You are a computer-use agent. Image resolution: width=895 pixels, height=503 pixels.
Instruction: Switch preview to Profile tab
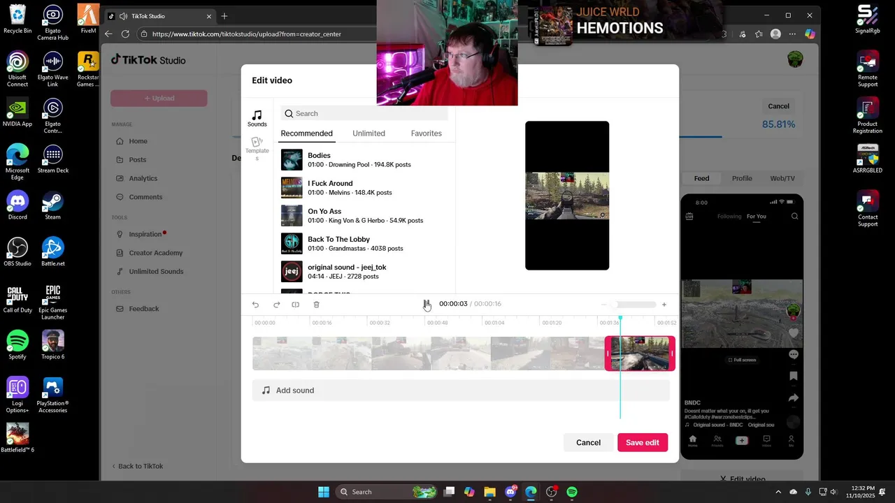[x=742, y=178]
